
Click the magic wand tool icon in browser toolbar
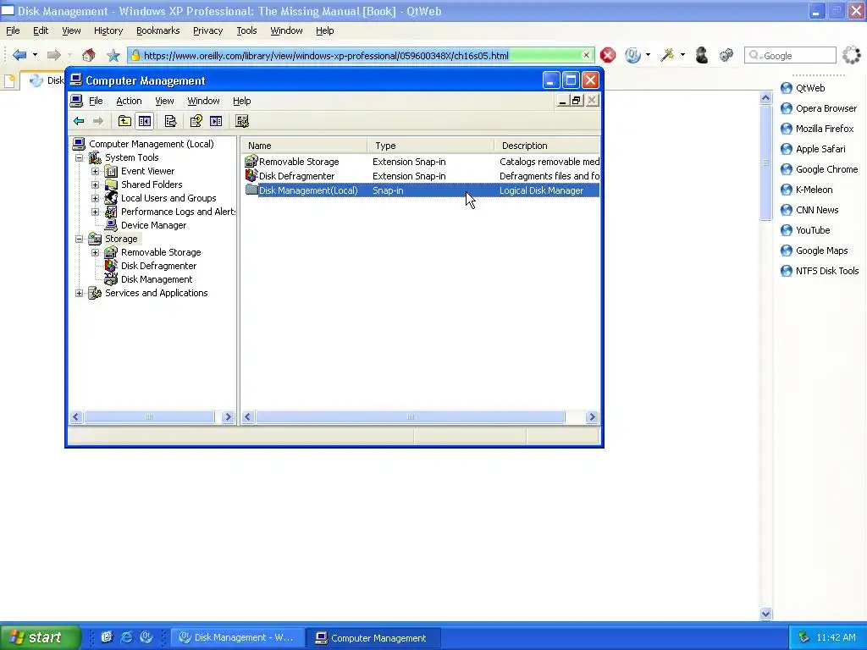(x=667, y=55)
